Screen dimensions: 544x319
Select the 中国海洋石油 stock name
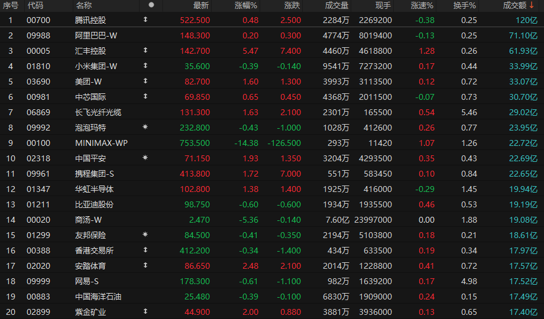point(98,297)
